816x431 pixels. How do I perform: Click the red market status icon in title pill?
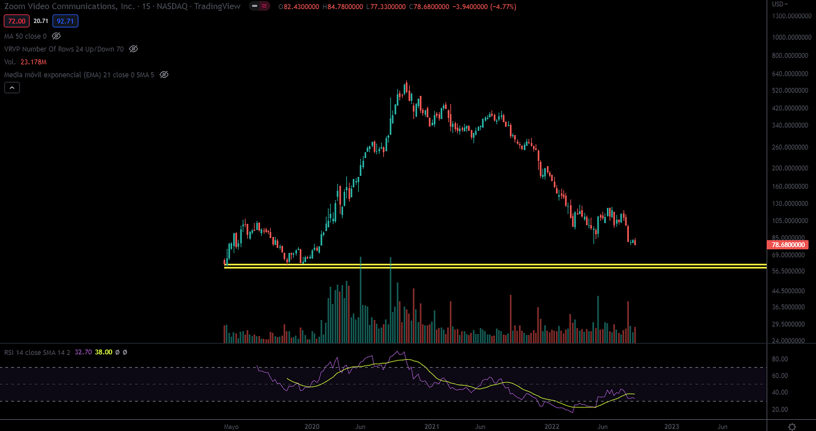coord(264,6)
